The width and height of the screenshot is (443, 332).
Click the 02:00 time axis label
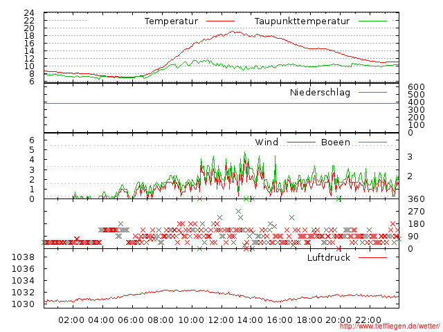71,320
